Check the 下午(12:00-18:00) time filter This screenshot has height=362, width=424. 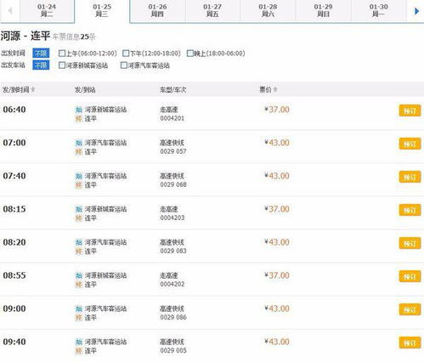tap(126, 54)
